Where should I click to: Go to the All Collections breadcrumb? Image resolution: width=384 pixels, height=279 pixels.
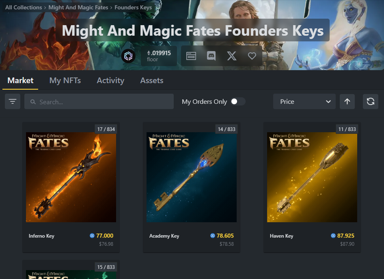pos(24,7)
